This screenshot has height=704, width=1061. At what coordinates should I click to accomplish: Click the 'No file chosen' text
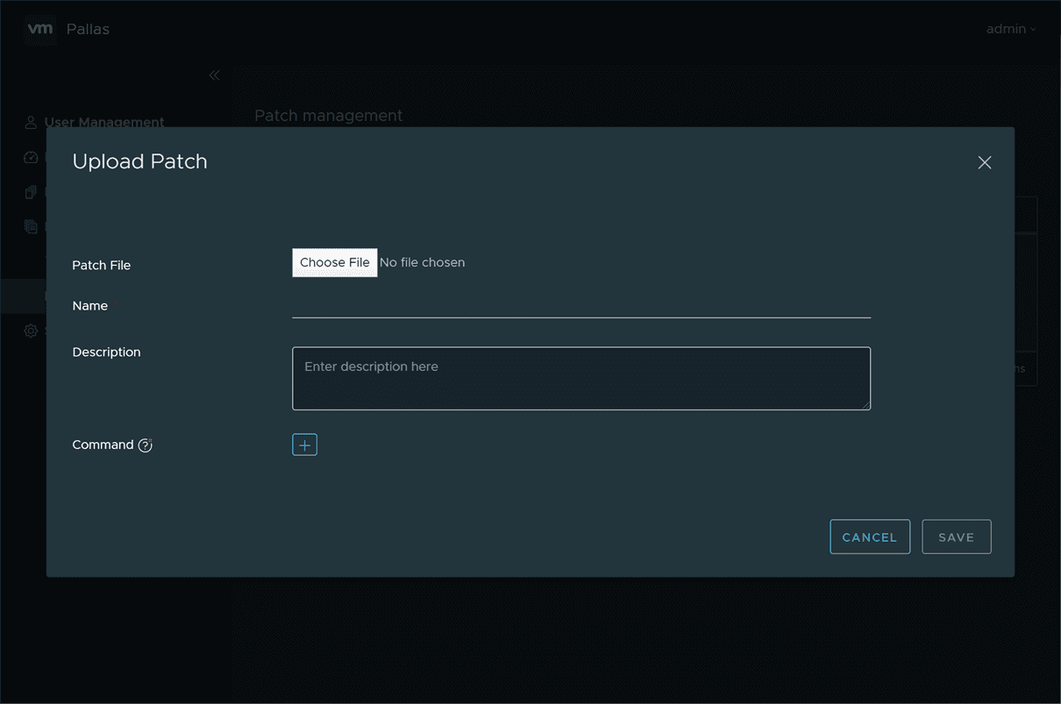(x=423, y=262)
